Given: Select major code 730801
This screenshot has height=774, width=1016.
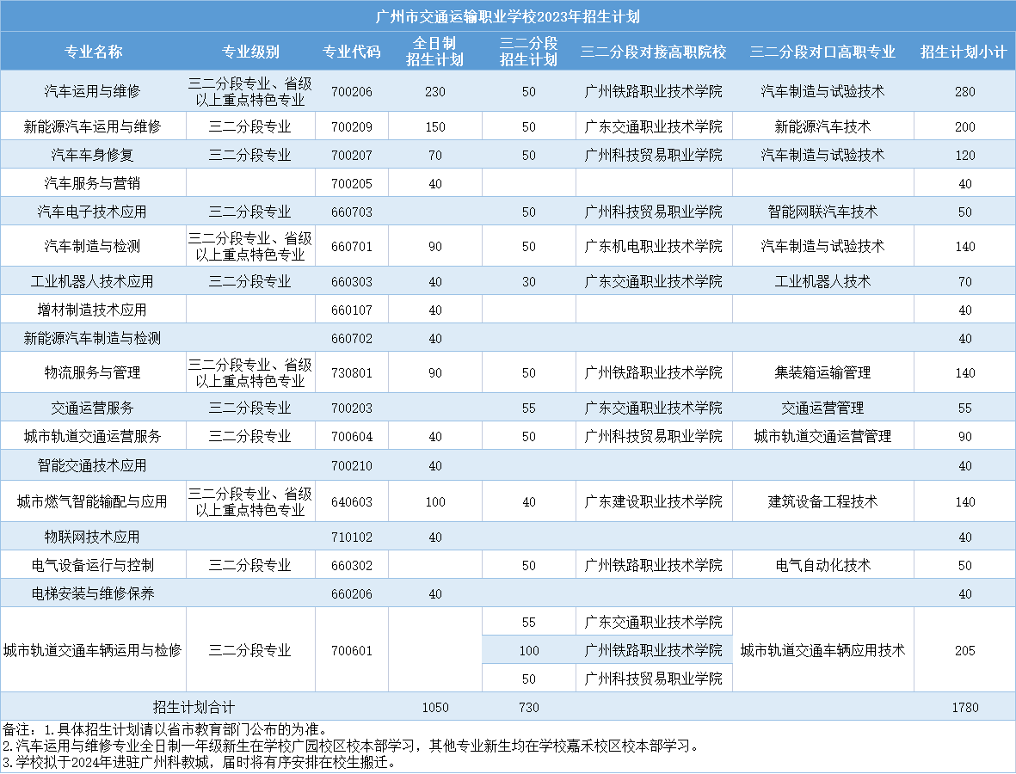Looking at the screenshot, I should (352, 373).
